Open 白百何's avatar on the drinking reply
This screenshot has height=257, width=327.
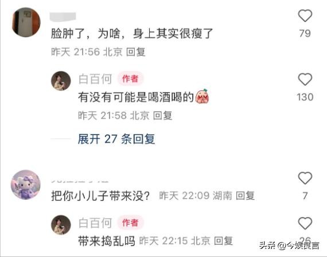(x=61, y=81)
